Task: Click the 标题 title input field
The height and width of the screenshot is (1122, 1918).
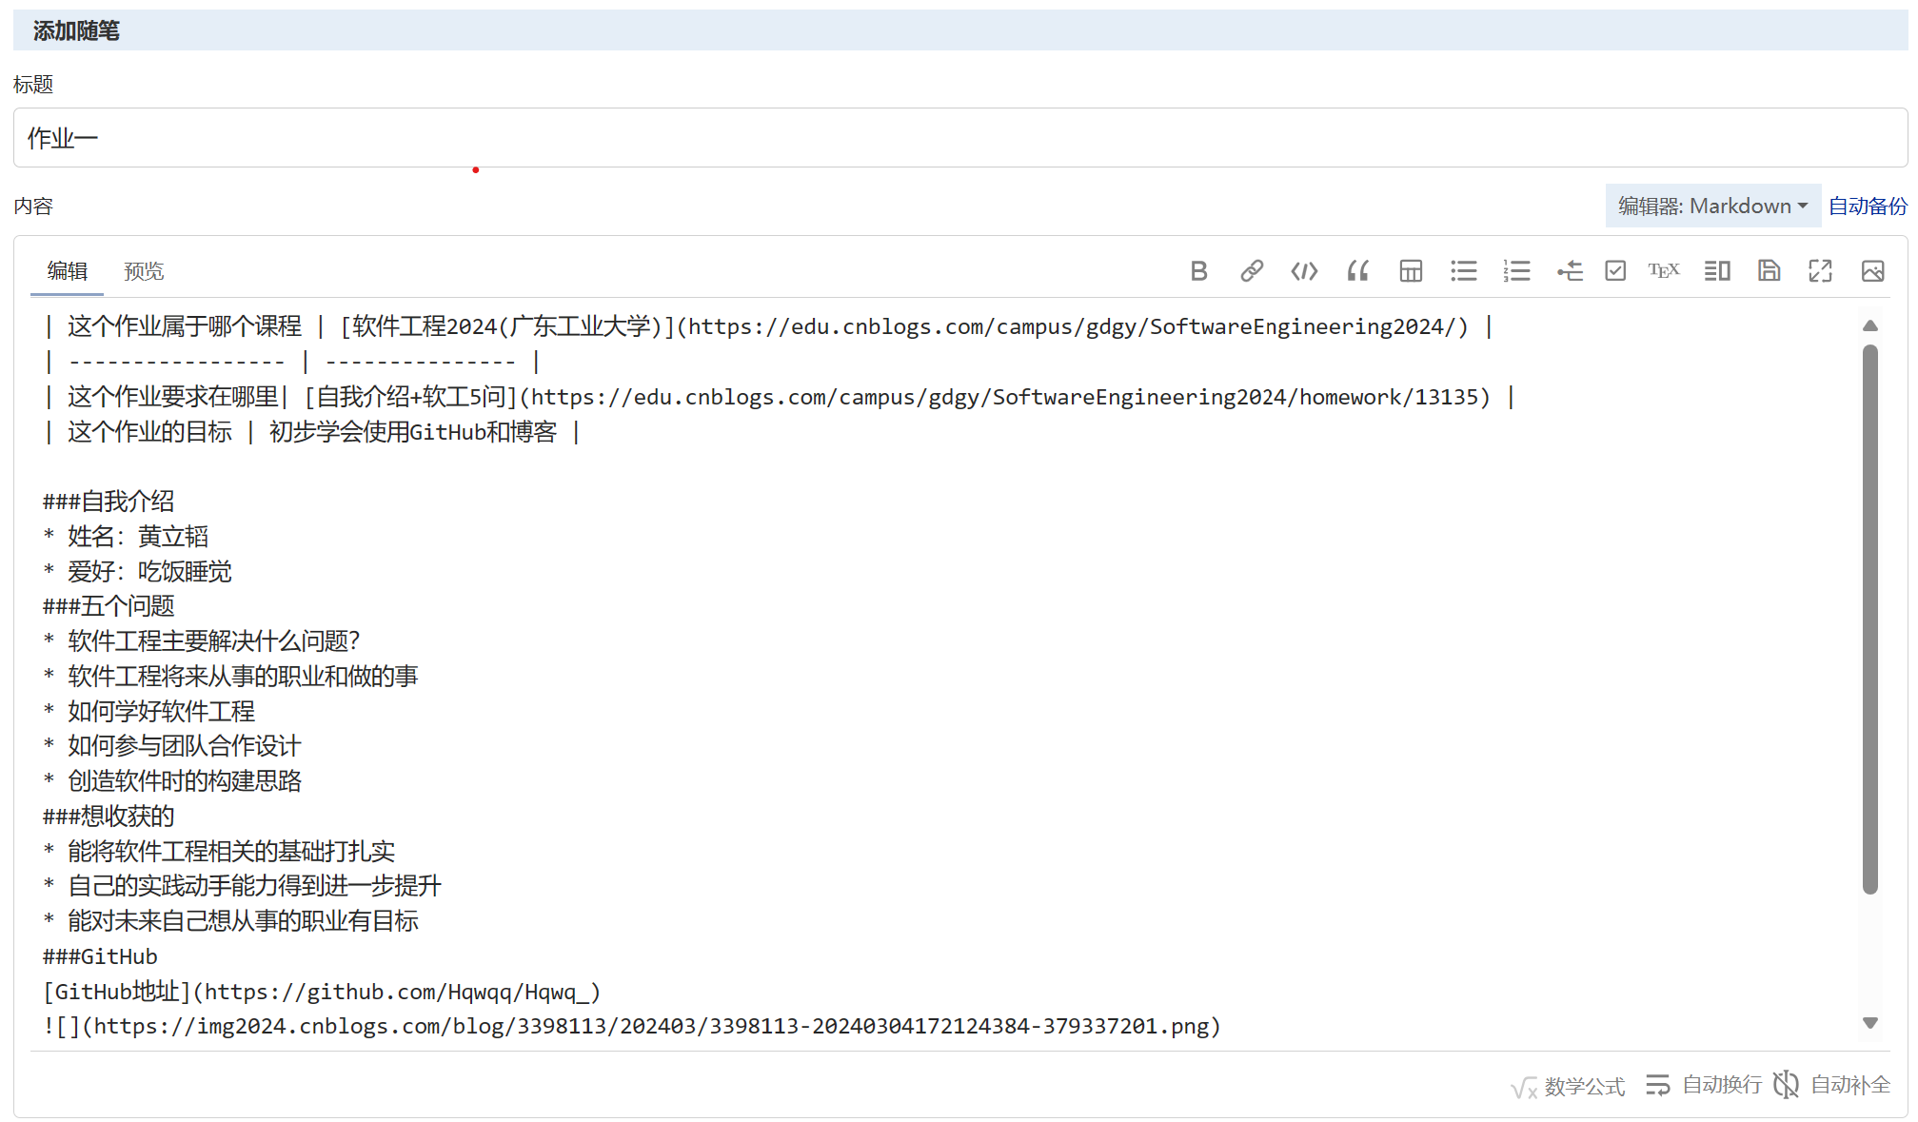Action: tap(959, 138)
